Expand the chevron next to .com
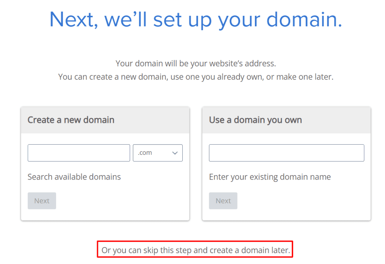 [x=174, y=153]
